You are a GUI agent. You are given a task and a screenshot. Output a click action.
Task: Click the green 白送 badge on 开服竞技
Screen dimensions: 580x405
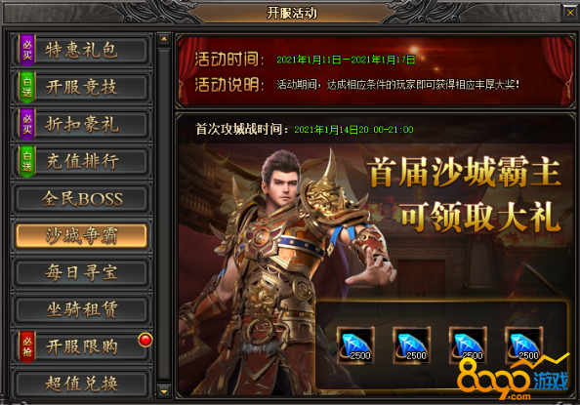pyautogui.click(x=27, y=87)
